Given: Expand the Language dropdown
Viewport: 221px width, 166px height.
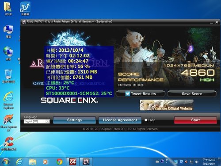Looking at the screenshot, I should (47, 121).
